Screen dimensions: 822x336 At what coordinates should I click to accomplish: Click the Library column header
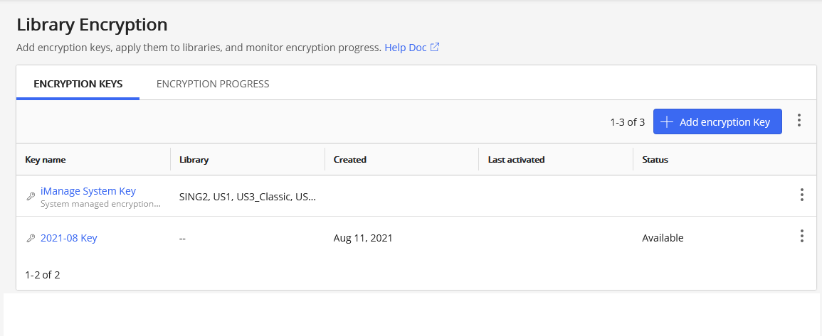tap(194, 160)
